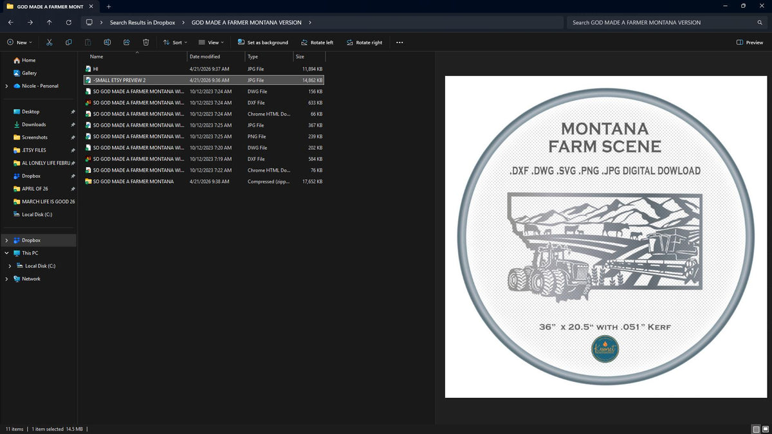Click the Gallery icon in sidebar

(x=17, y=73)
